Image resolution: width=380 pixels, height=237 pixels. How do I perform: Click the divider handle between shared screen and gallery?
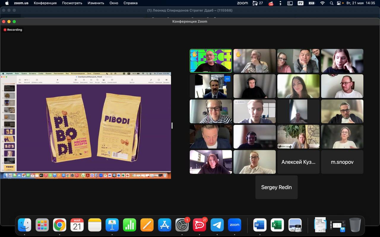[172, 125]
